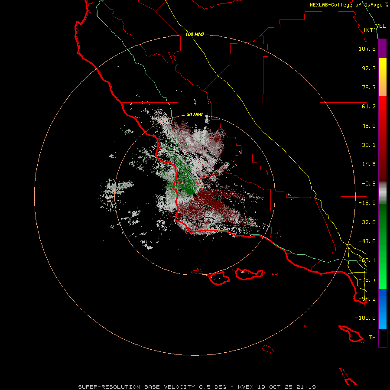This screenshot has width=390, height=390.
Task: Click the 14.5 velocity scale value
Action: (x=369, y=164)
